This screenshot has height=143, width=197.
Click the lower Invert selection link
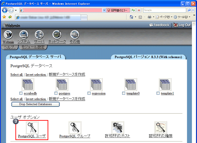(x=36, y=99)
